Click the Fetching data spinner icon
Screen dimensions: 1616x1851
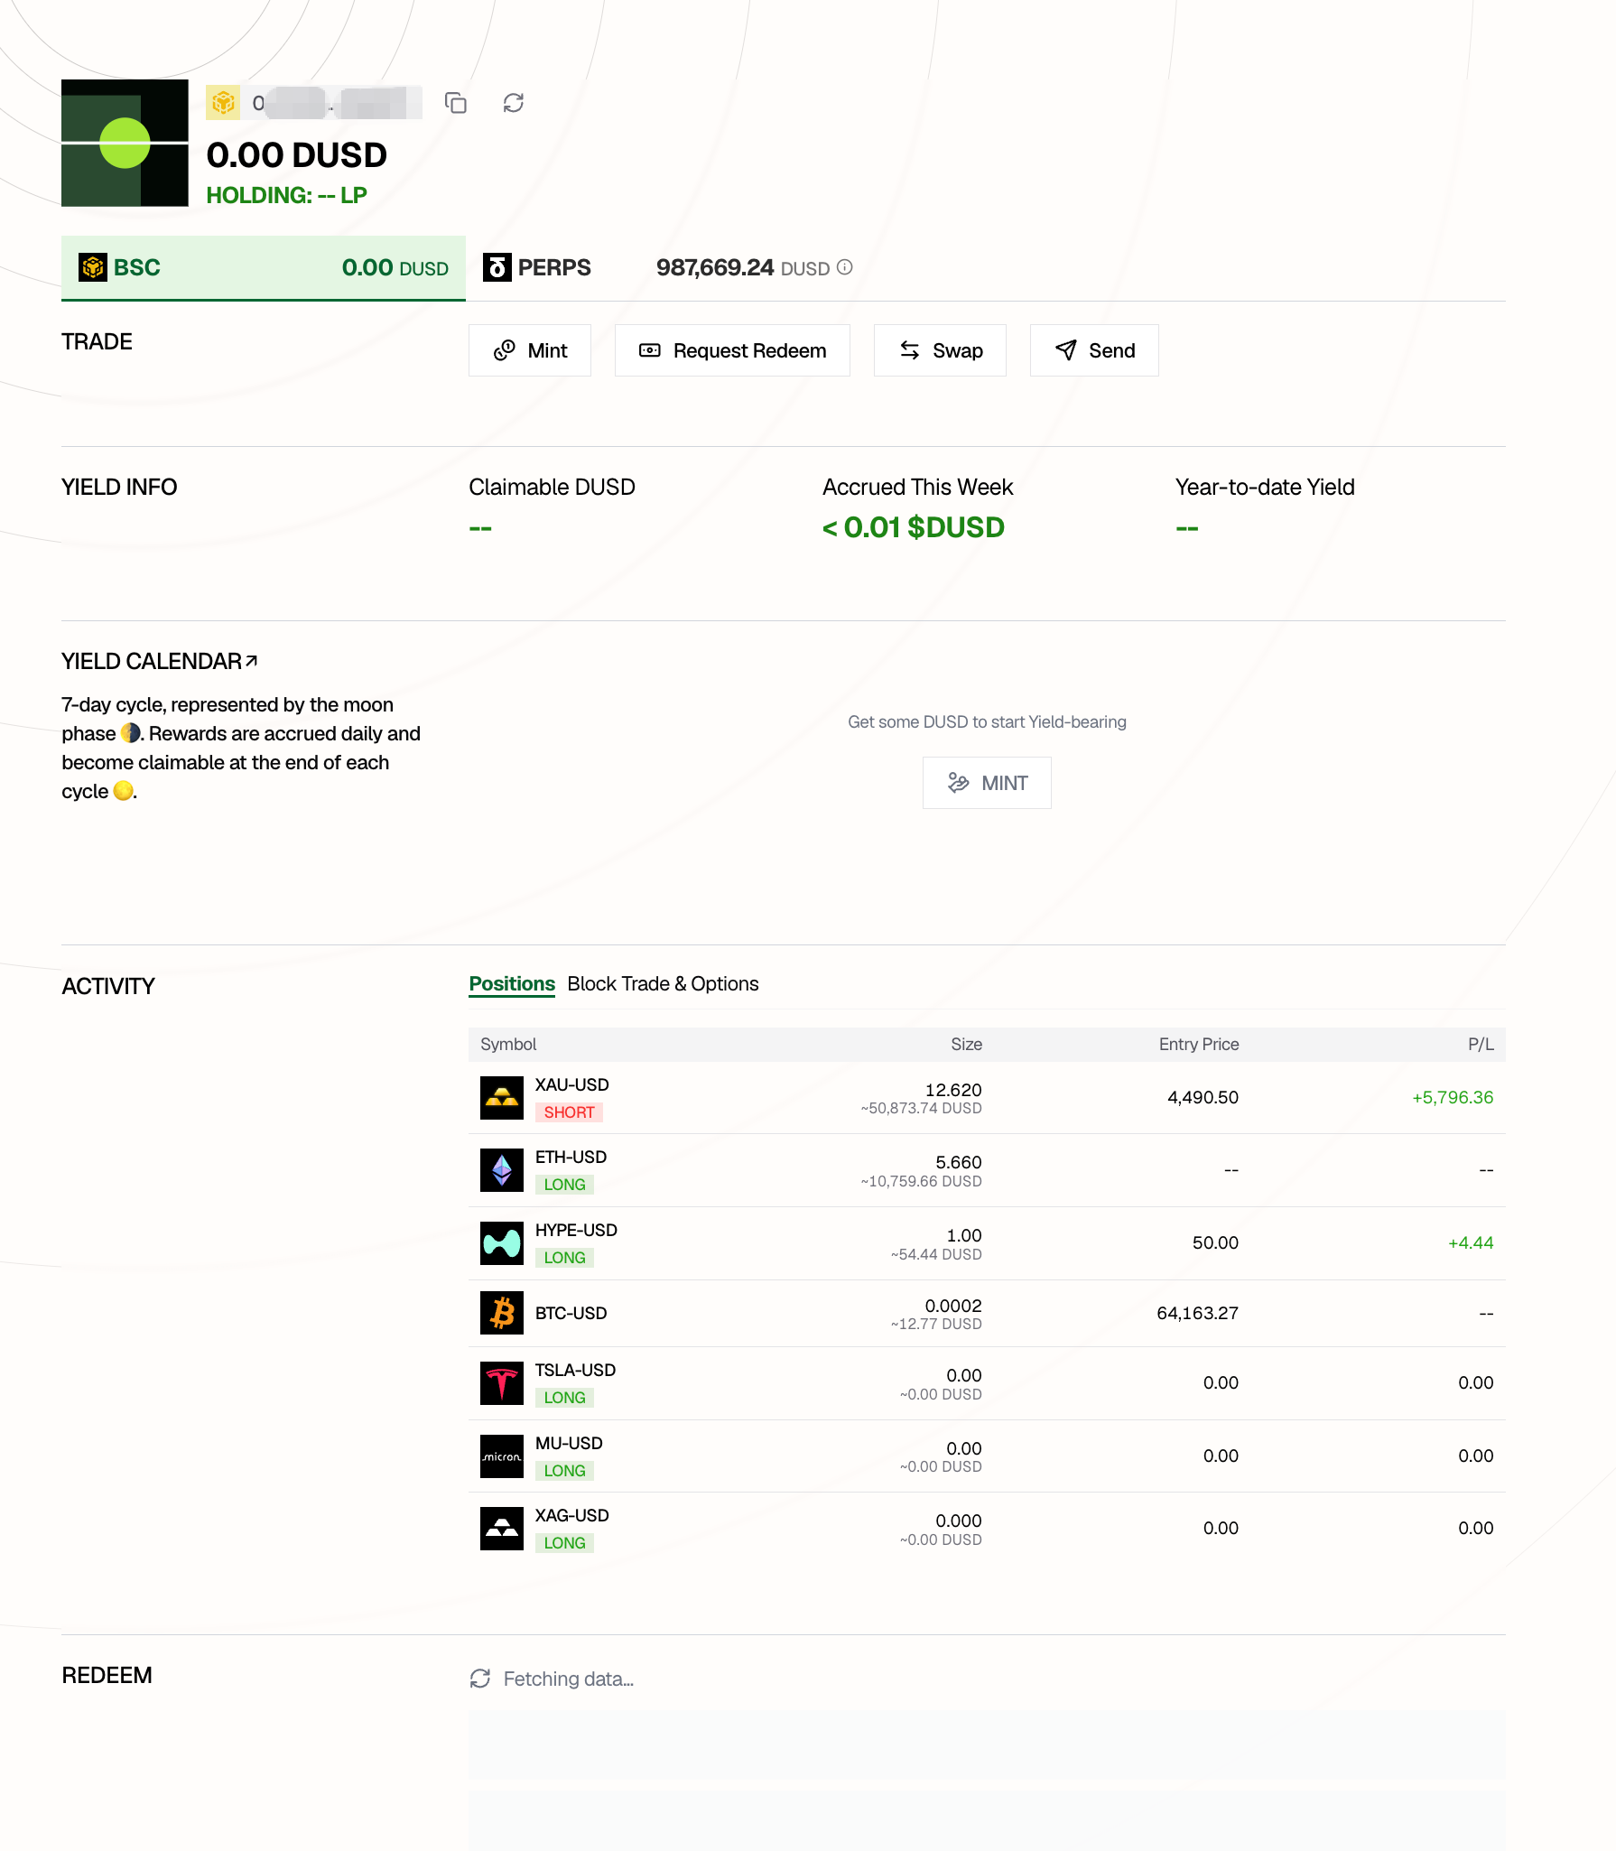(x=480, y=1679)
